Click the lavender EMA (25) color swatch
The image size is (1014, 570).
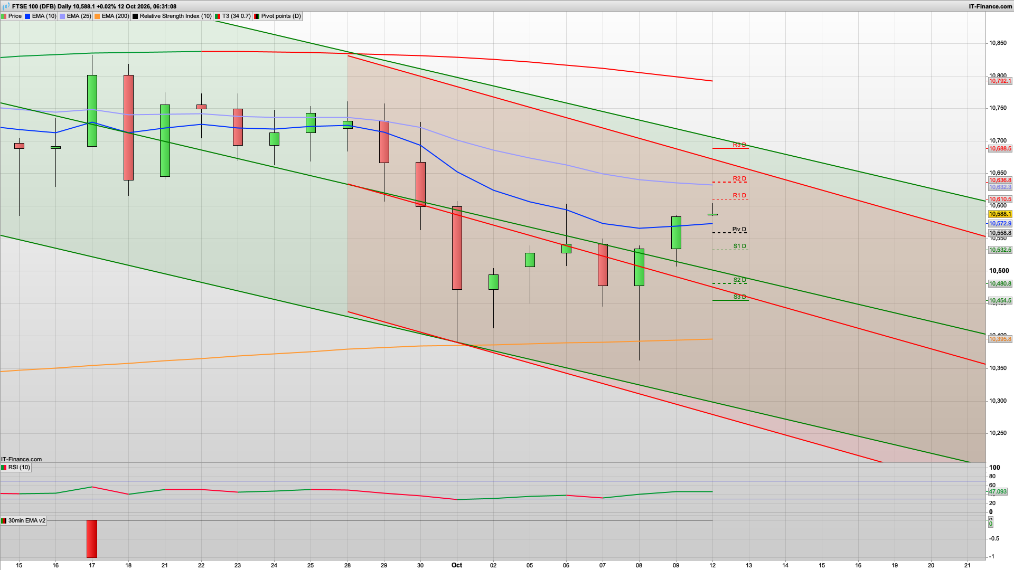point(62,16)
